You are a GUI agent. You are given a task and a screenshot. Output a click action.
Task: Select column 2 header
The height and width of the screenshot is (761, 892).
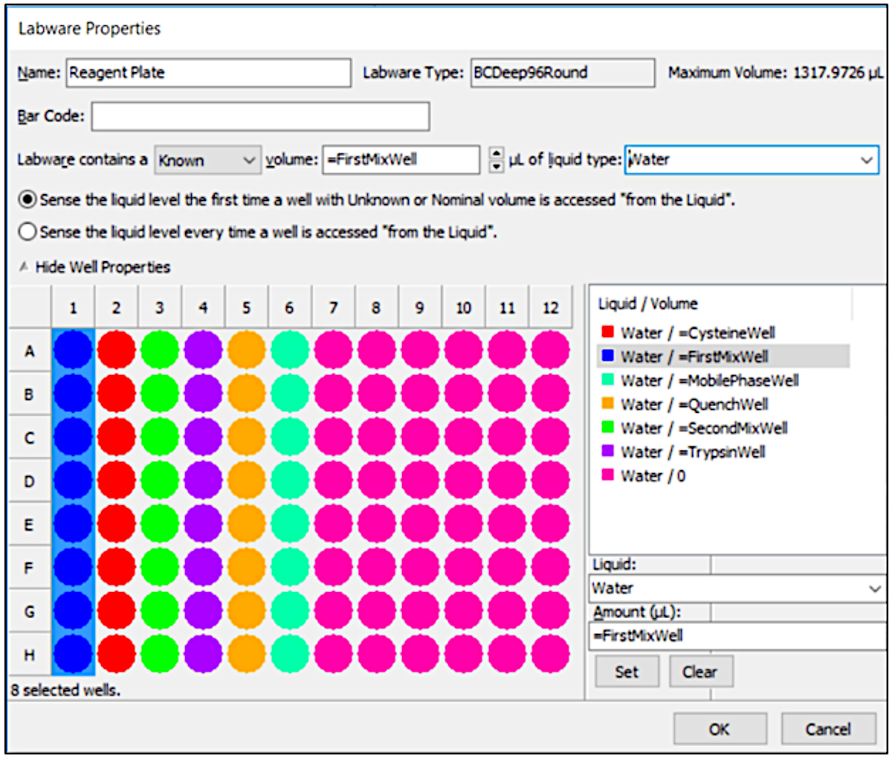click(x=116, y=307)
